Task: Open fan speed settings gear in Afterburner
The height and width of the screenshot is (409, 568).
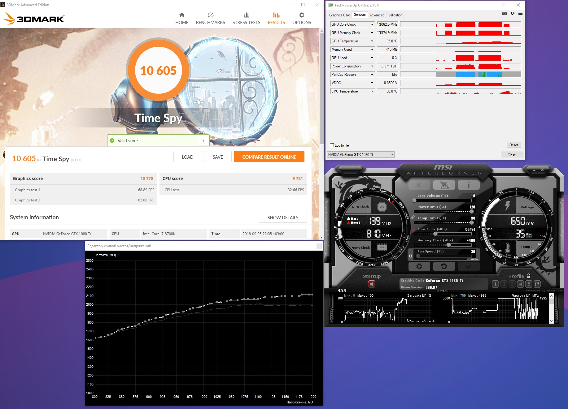Action: pos(410,256)
